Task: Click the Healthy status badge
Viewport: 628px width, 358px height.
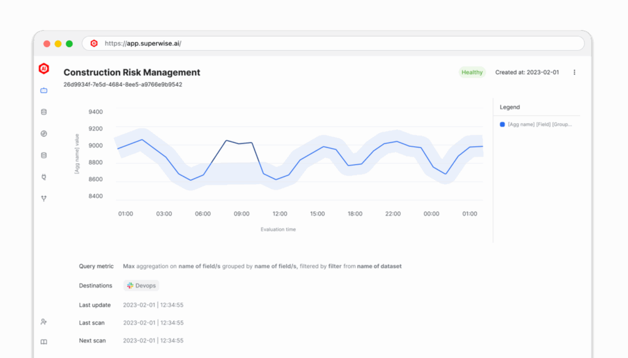Action: pyautogui.click(x=472, y=72)
